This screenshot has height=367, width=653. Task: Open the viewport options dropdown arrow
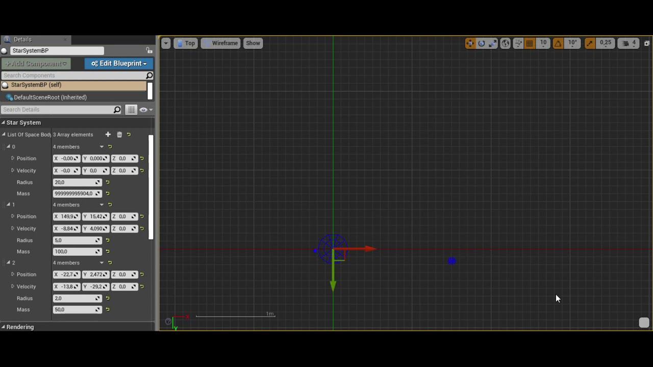tap(166, 43)
